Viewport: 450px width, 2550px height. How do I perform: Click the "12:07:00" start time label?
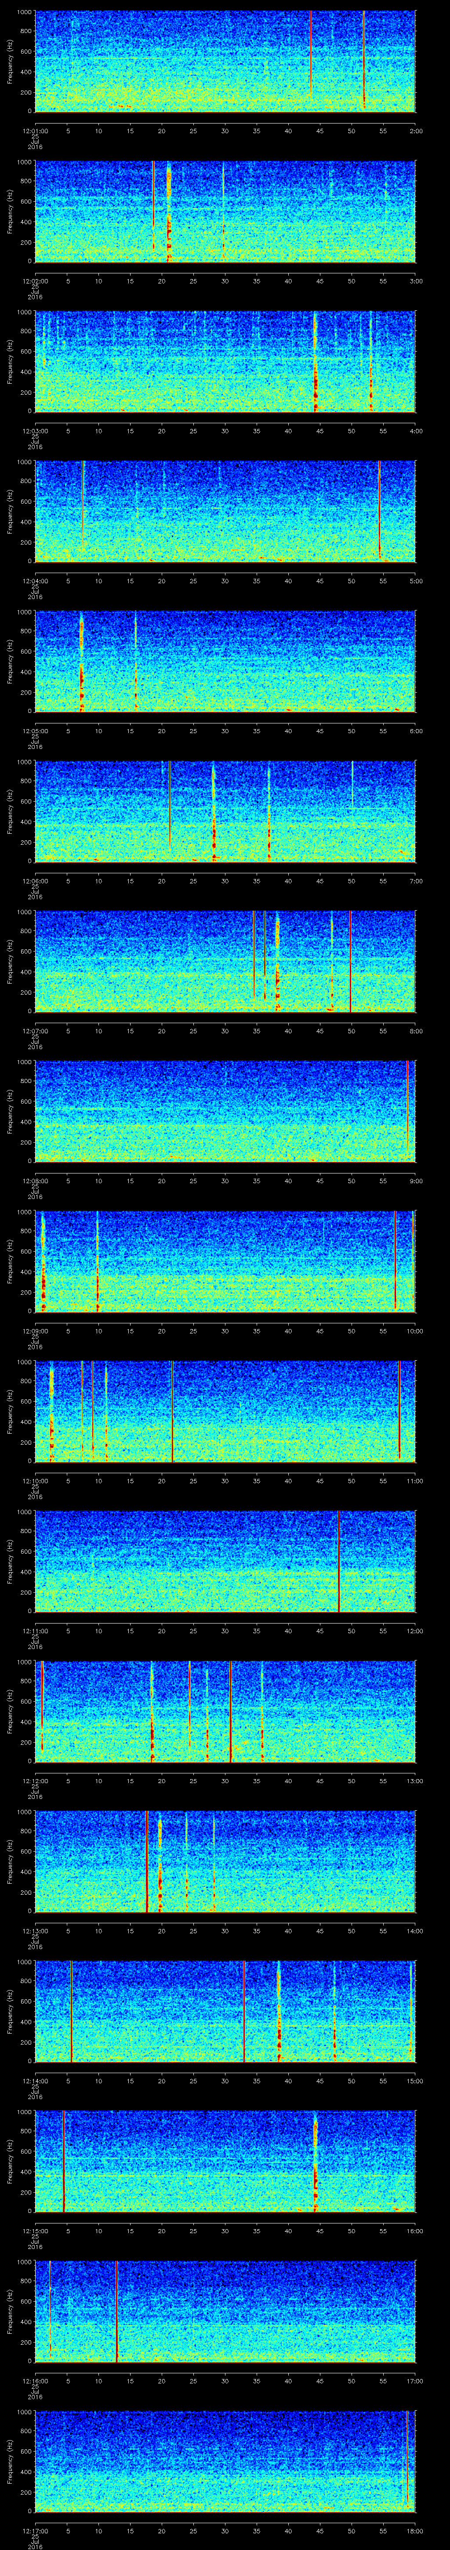[x=35, y=1031]
